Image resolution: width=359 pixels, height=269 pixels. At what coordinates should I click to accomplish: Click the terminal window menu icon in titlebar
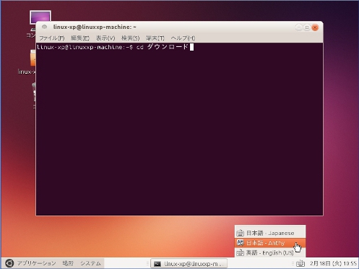pos(44,27)
